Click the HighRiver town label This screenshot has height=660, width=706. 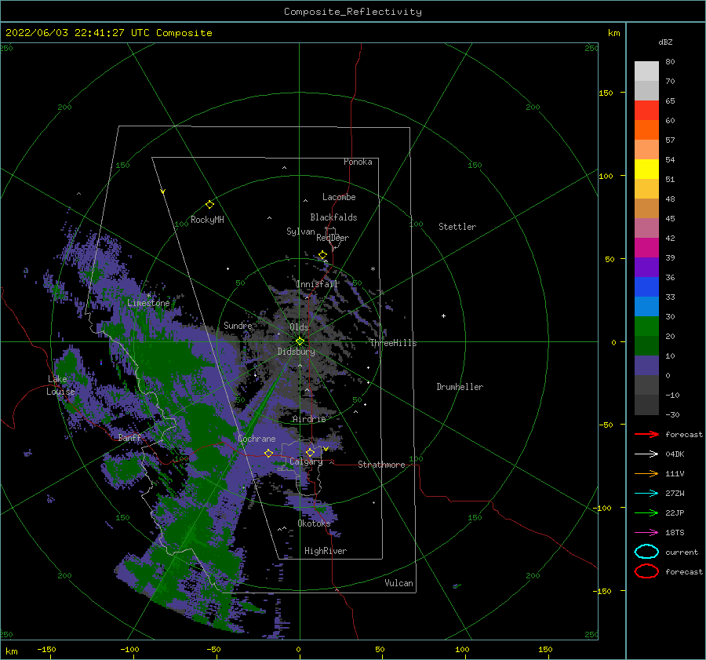pyautogui.click(x=326, y=551)
